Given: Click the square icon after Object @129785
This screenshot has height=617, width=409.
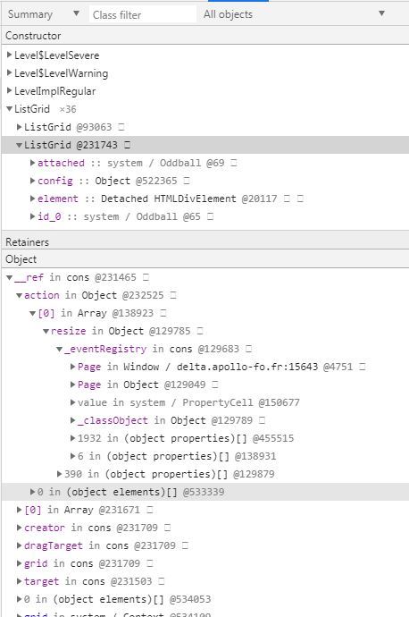Looking at the screenshot, I should pyautogui.click(x=200, y=331).
